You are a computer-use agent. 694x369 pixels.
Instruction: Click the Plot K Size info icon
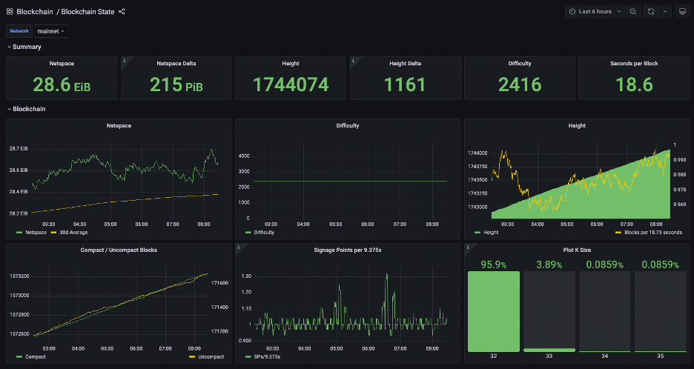[x=467, y=247]
